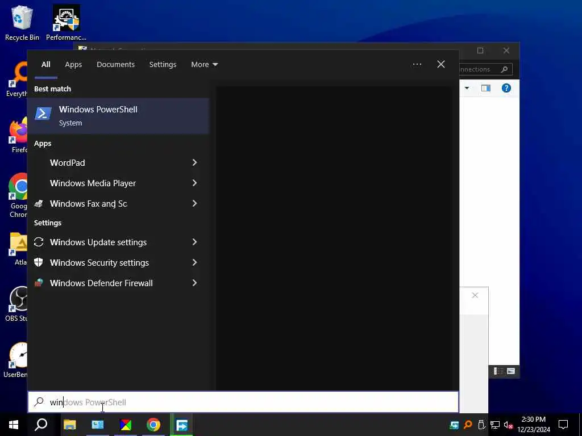Image resolution: width=582 pixels, height=436 pixels.
Task: Open muted volume tray icon
Action: pyautogui.click(x=508, y=425)
